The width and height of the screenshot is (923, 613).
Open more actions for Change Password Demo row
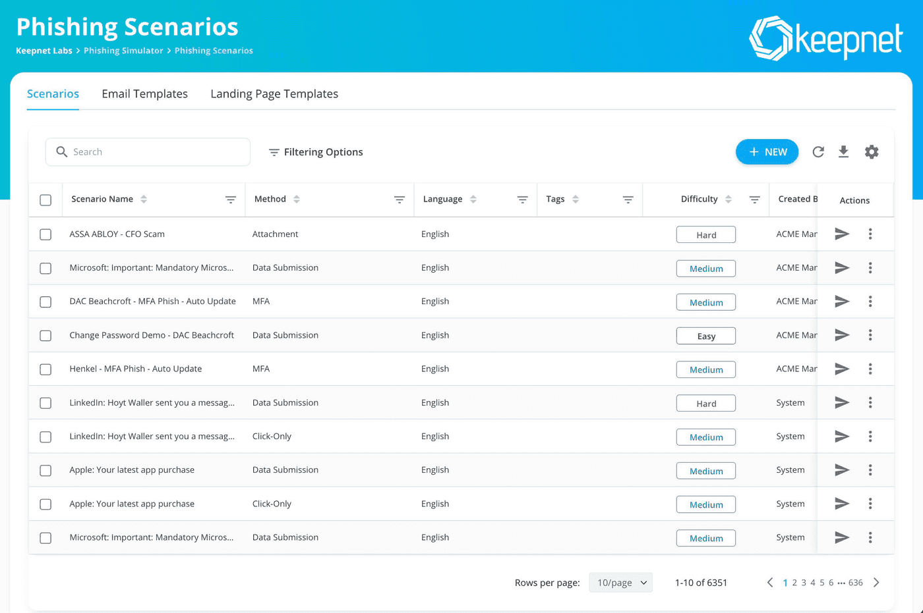pos(870,335)
